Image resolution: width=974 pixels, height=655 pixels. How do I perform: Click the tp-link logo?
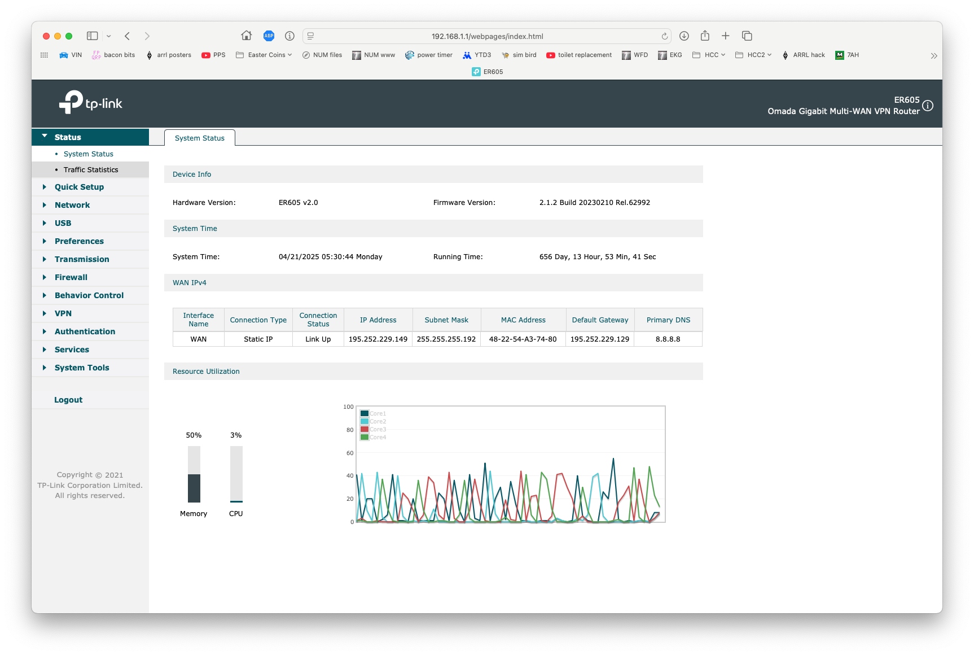tap(91, 103)
